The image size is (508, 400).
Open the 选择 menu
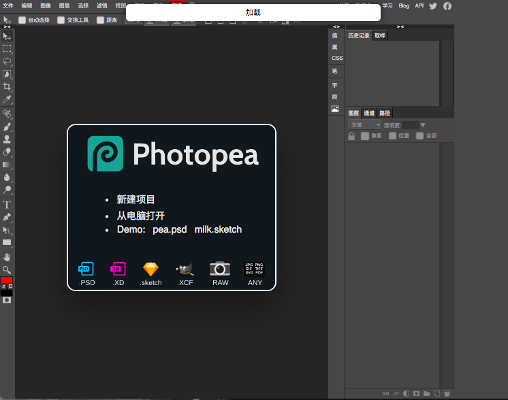(x=83, y=5)
